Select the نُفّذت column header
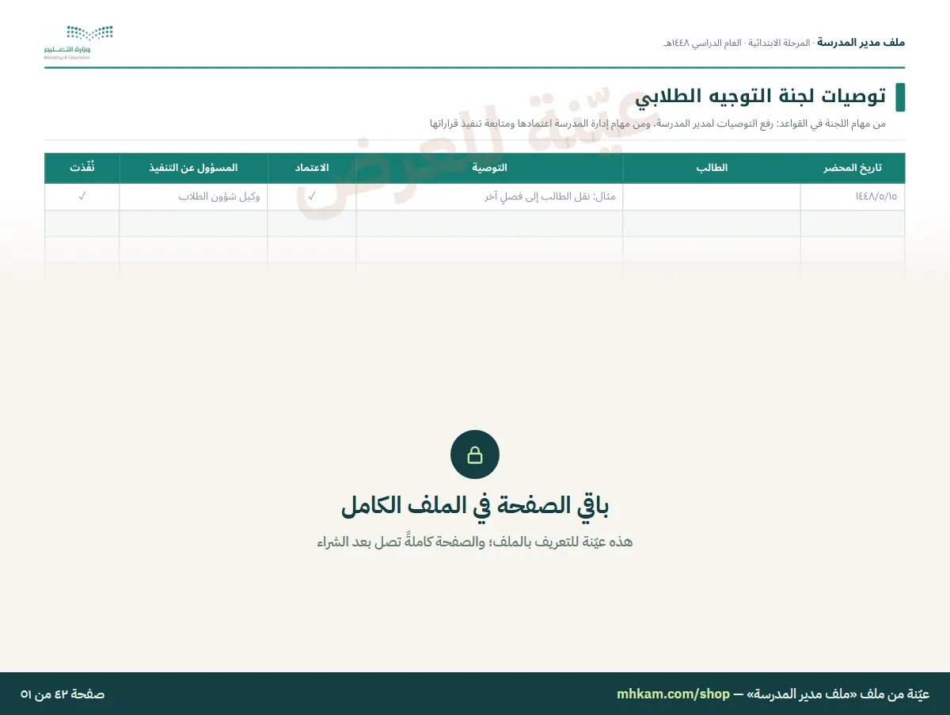 pos(82,168)
